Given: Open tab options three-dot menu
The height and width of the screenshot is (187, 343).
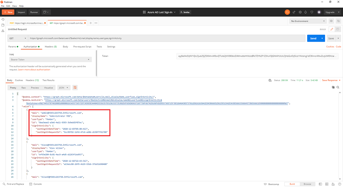Looking at the screenshot, I should click(x=96, y=23).
